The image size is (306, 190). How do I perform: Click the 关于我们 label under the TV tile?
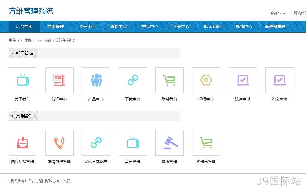coord(22,99)
